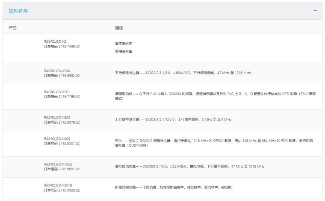Click the 产品 column header
This screenshot has height=201, width=325.
[x=12, y=28]
